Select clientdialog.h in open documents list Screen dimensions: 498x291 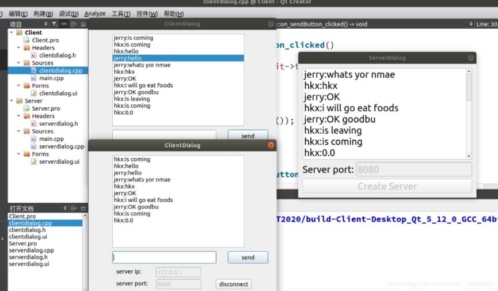[x=27, y=229]
